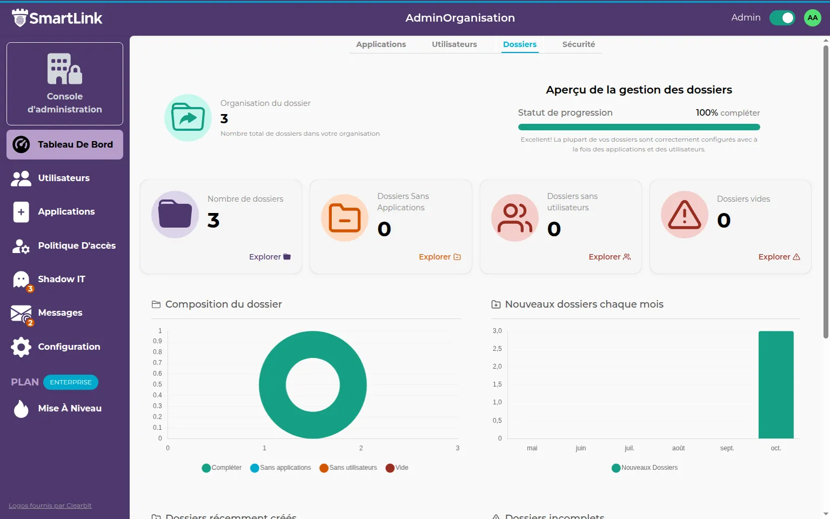Click the Configuration gear icon
The width and height of the screenshot is (830, 519).
[x=21, y=347]
